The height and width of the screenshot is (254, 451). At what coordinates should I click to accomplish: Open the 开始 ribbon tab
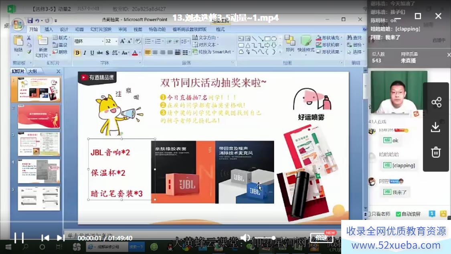tap(33, 29)
